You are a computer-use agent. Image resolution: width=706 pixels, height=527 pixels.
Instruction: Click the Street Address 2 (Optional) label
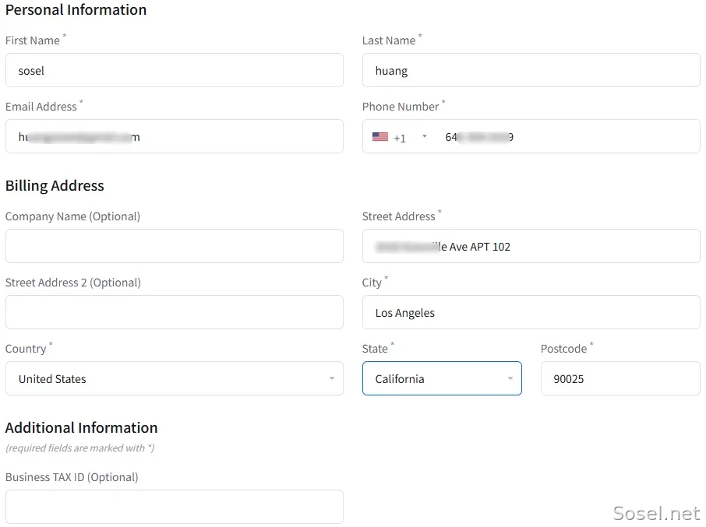tap(73, 283)
